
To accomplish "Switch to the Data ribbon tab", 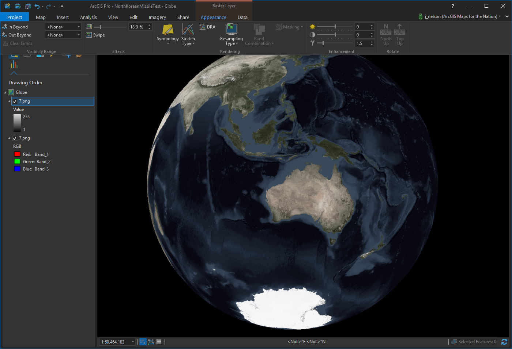I will pos(242,17).
